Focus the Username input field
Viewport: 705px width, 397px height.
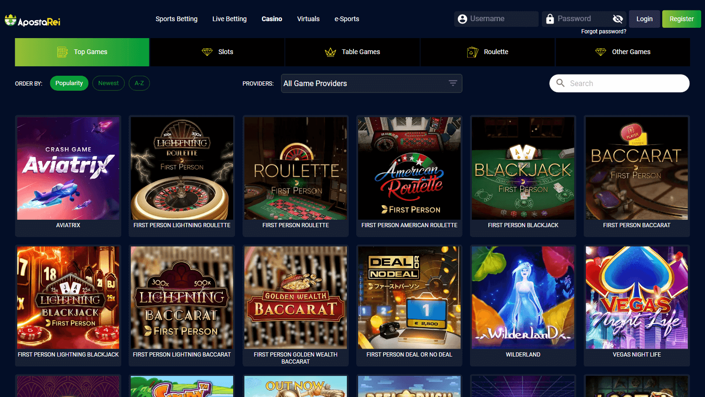496,19
